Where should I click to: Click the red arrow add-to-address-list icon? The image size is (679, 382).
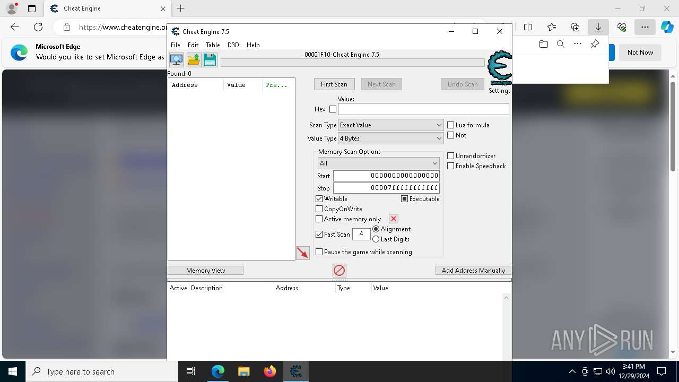303,253
